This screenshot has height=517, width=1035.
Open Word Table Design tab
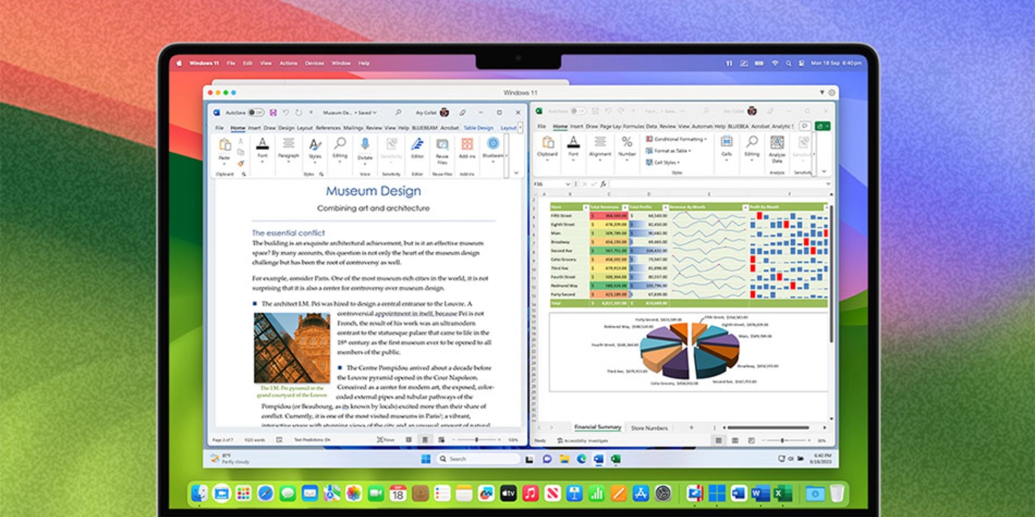[478, 128]
